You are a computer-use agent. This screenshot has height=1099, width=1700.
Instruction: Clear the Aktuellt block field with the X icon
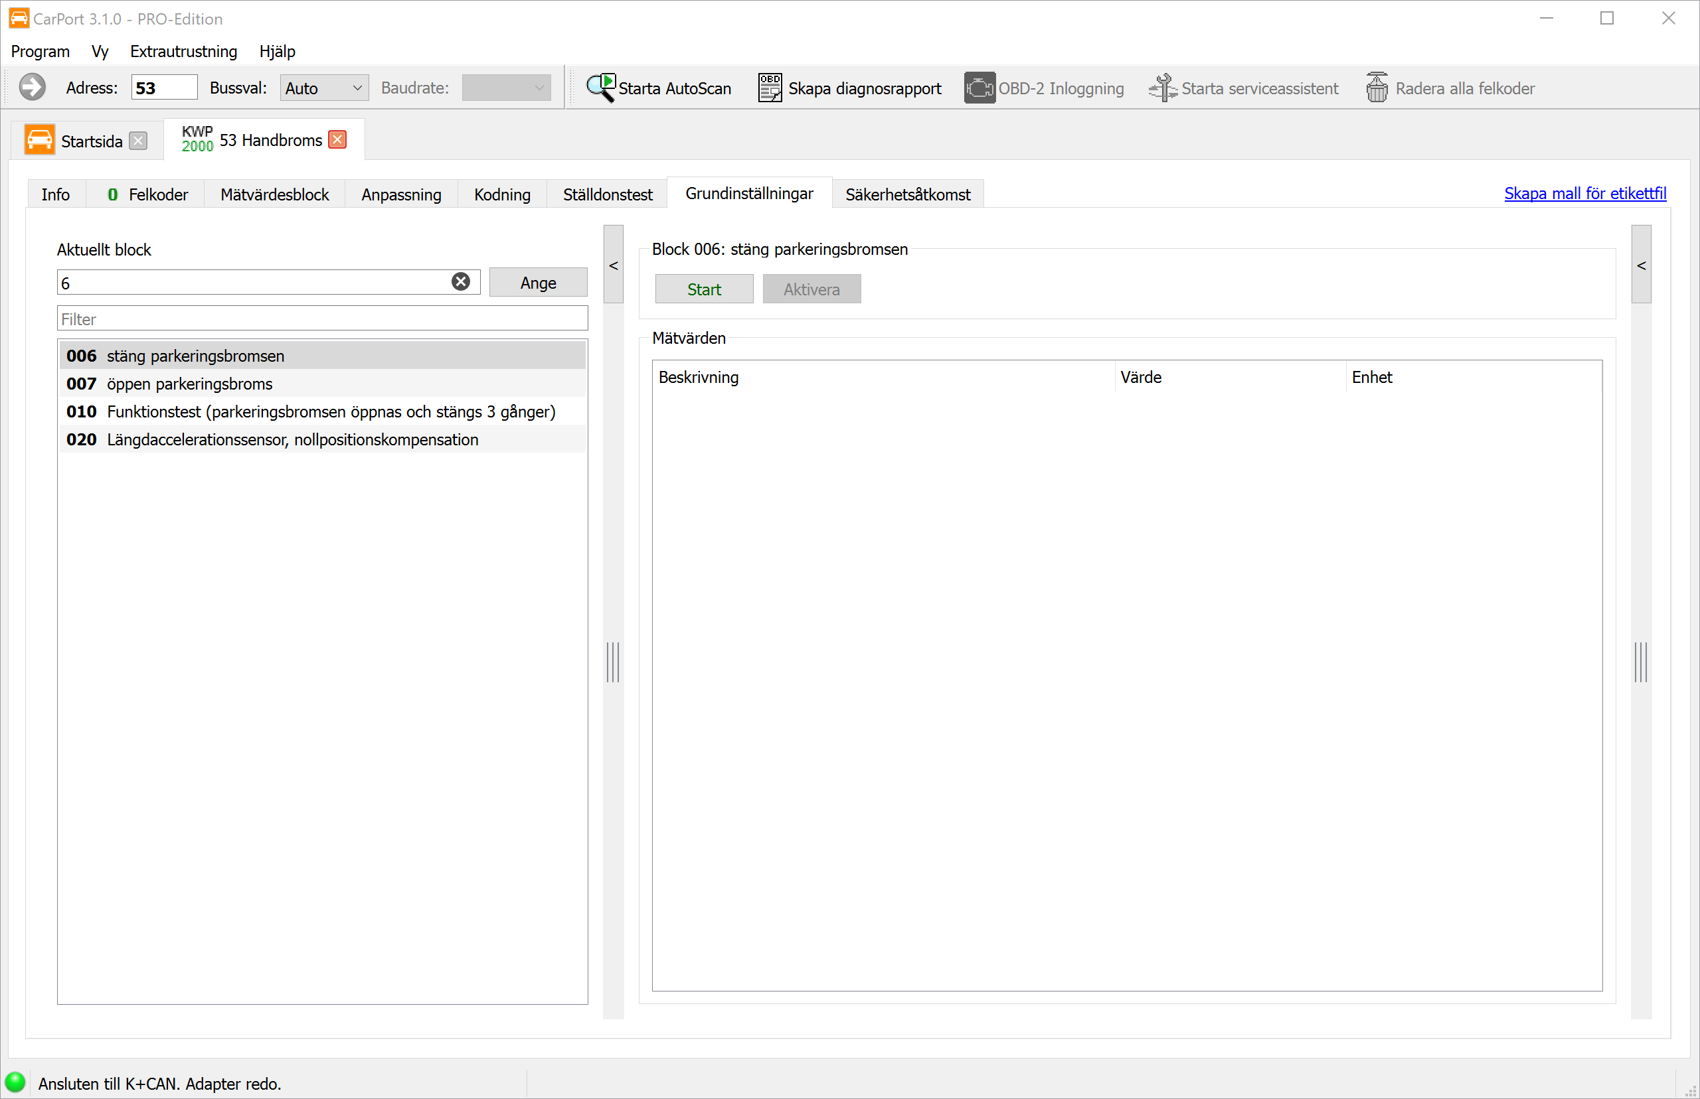462,282
